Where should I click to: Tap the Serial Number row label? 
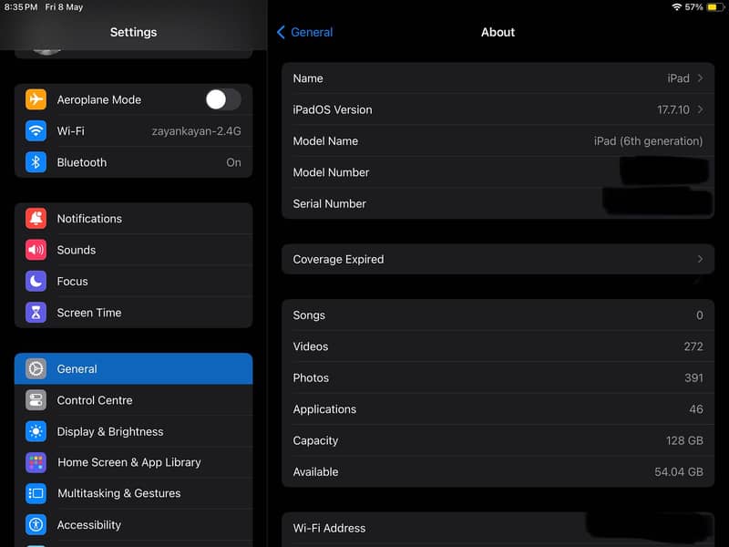point(329,203)
